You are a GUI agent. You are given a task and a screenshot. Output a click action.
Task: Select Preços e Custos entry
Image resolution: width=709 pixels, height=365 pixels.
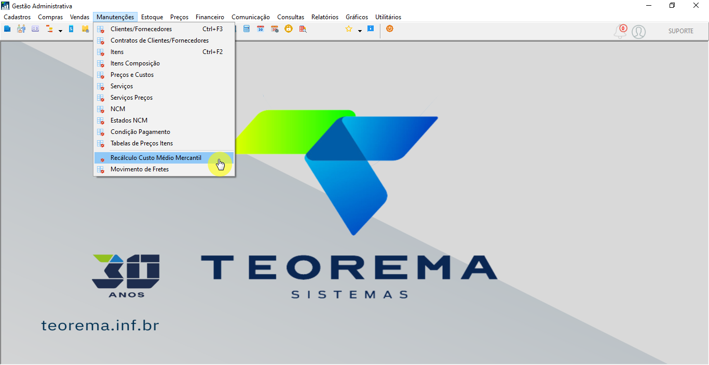coord(164,75)
